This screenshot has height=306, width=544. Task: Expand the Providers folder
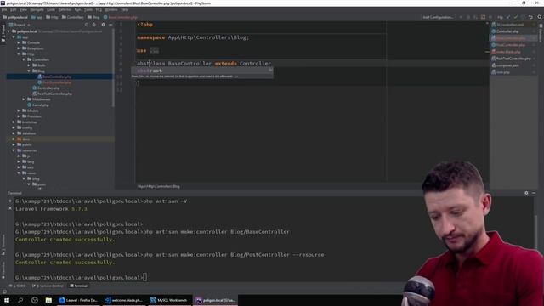[19, 116]
